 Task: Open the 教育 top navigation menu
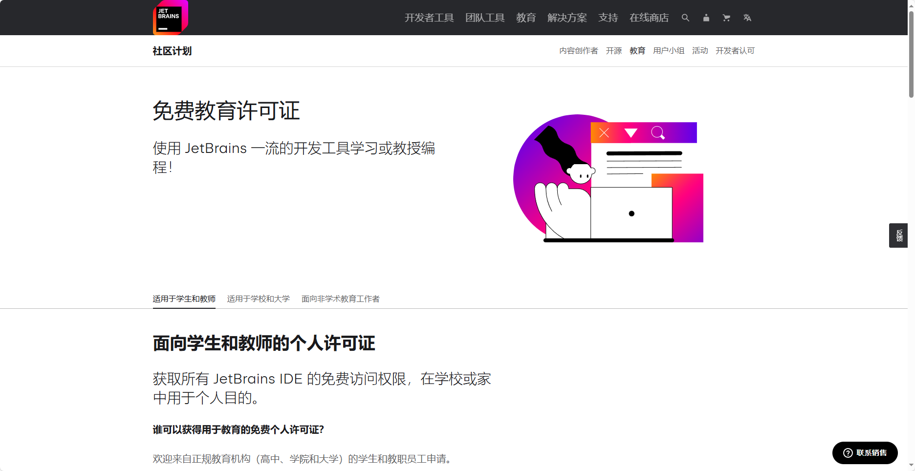(x=526, y=18)
